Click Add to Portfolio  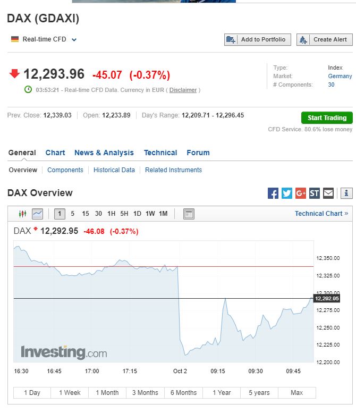(x=258, y=39)
